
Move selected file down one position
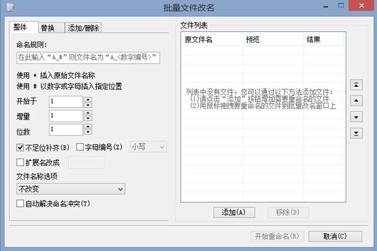click(x=356, y=117)
